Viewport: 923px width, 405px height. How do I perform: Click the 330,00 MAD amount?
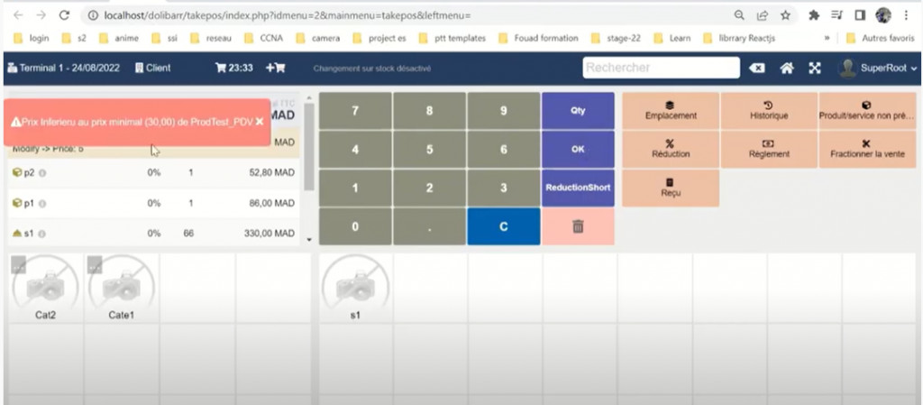pyautogui.click(x=270, y=233)
